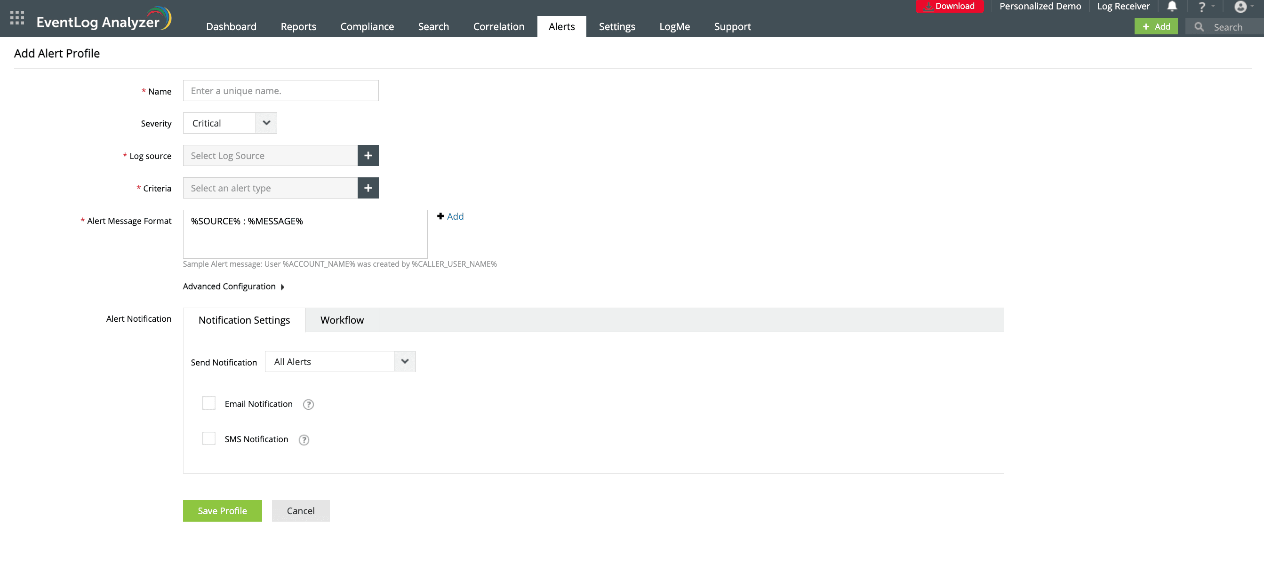1264x572 pixels.
Task: Open the help question mark menu
Action: pyautogui.click(x=1202, y=7)
